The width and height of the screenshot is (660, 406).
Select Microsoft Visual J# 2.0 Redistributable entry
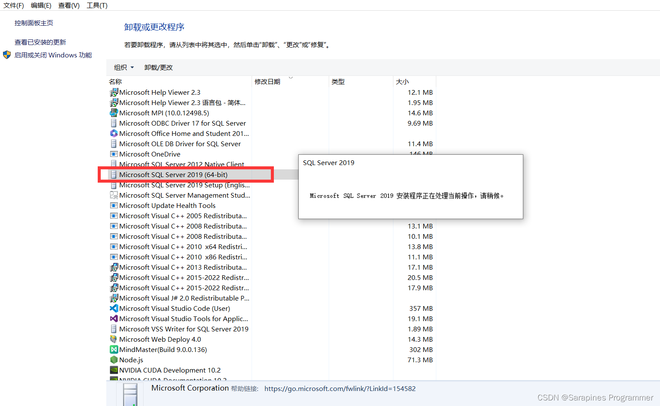click(184, 298)
